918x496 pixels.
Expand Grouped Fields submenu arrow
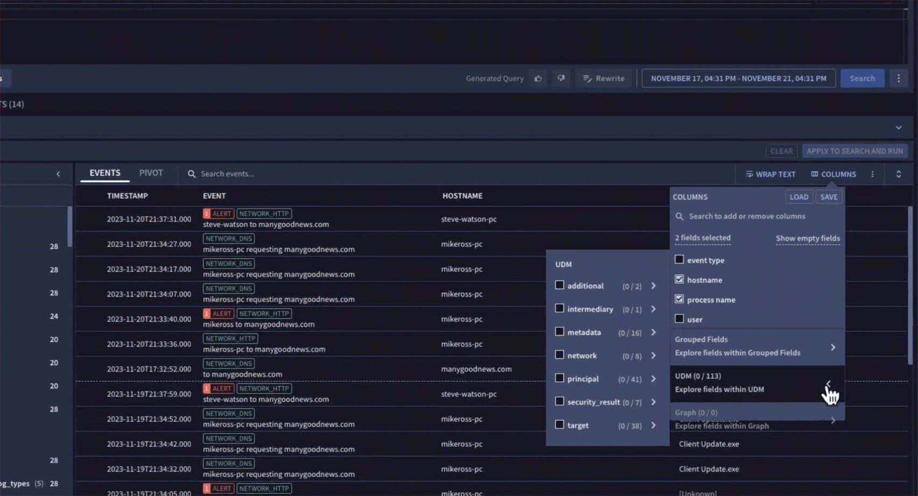(832, 347)
